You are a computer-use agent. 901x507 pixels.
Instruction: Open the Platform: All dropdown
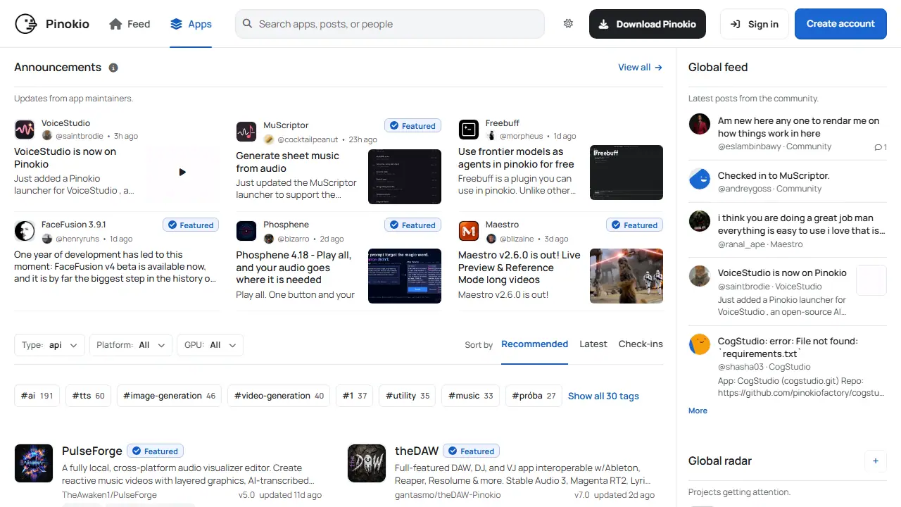131,345
